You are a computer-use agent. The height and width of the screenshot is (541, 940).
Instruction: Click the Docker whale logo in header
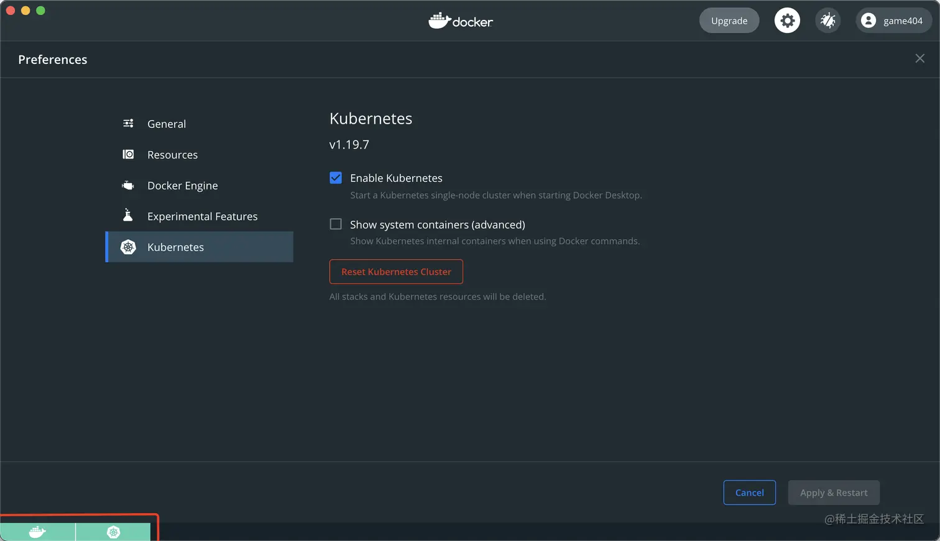(438, 20)
